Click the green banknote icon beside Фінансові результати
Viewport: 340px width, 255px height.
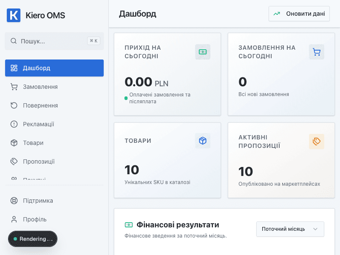coord(129,225)
